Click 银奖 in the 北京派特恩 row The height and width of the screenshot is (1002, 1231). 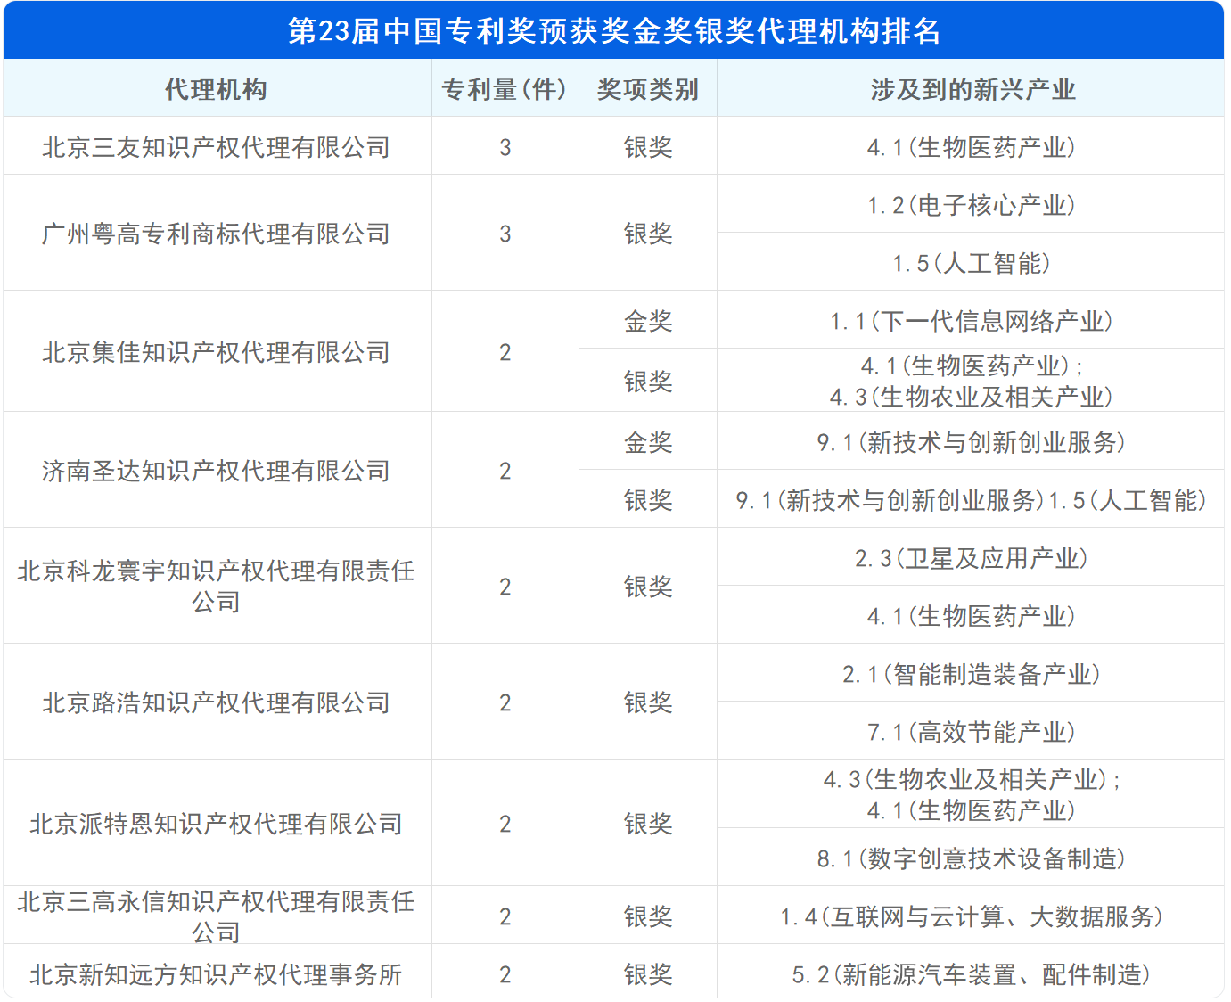648,823
